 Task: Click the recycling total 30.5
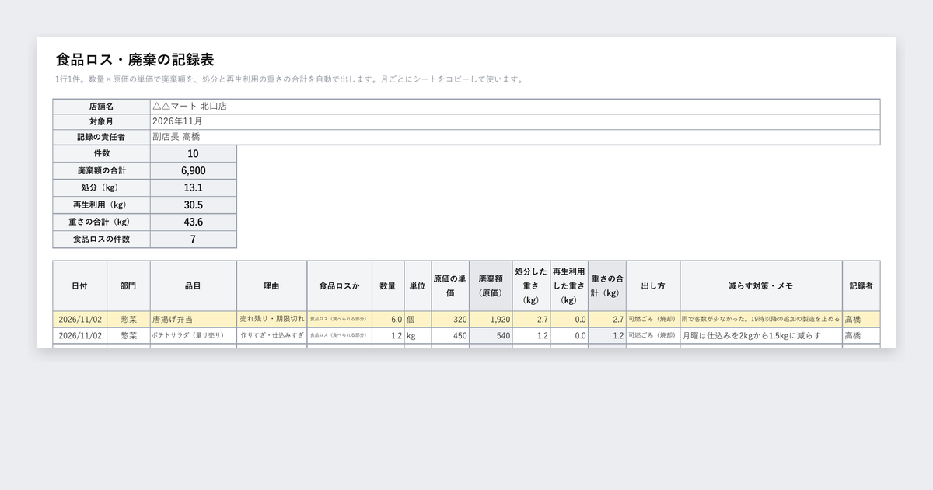click(x=193, y=205)
